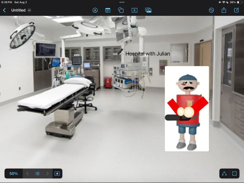This screenshot has height=183, width=244.
Task: Open the Shapes library
Action: point(121,10)
